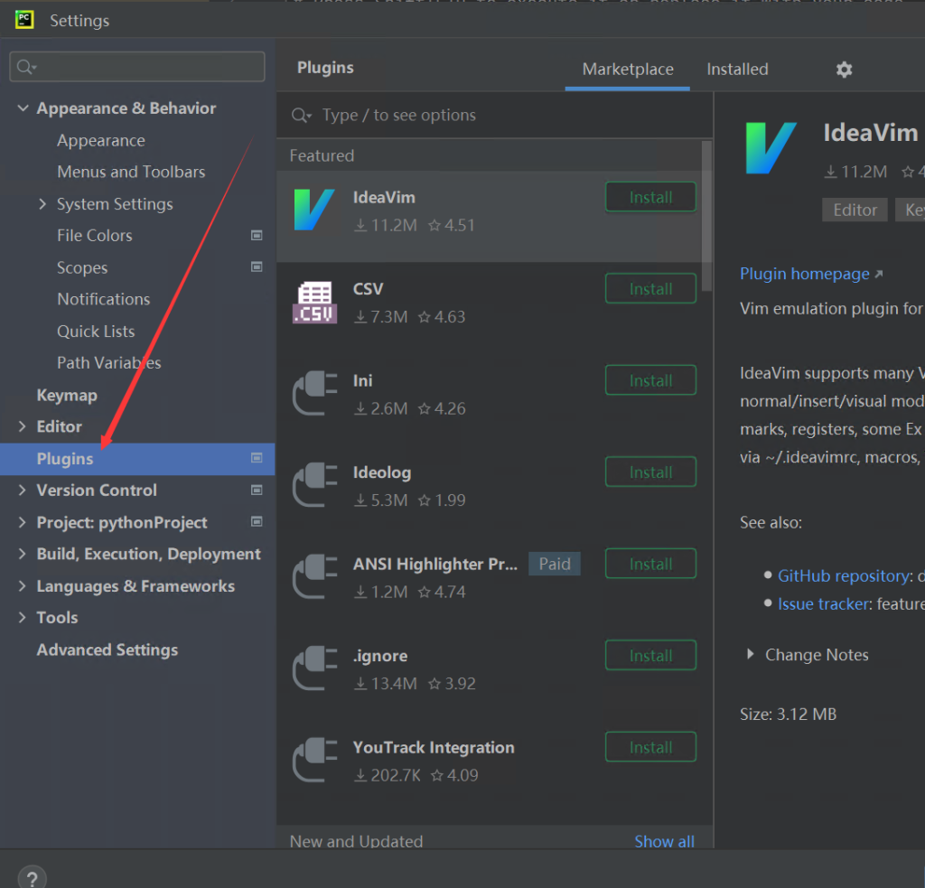This screenshot has width=925, height=888.
Task: Click project-level marker icon beside File Colors
Action: (257, 236)
